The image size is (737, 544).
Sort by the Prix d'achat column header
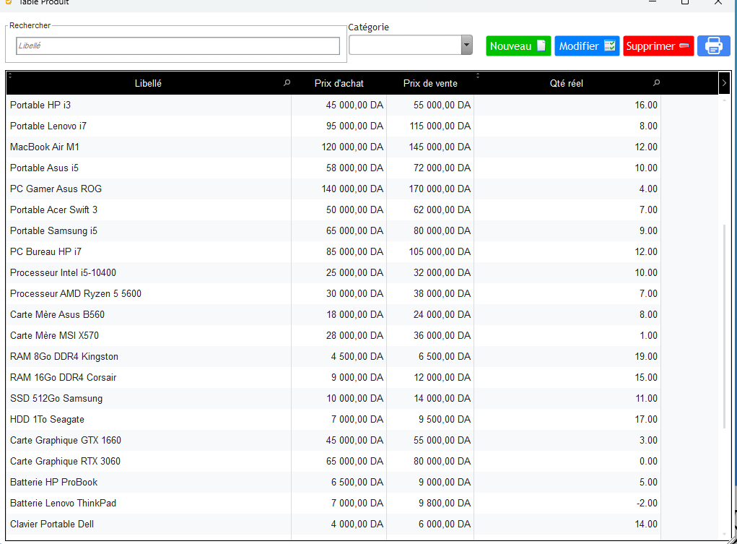[x=339, y=83]
